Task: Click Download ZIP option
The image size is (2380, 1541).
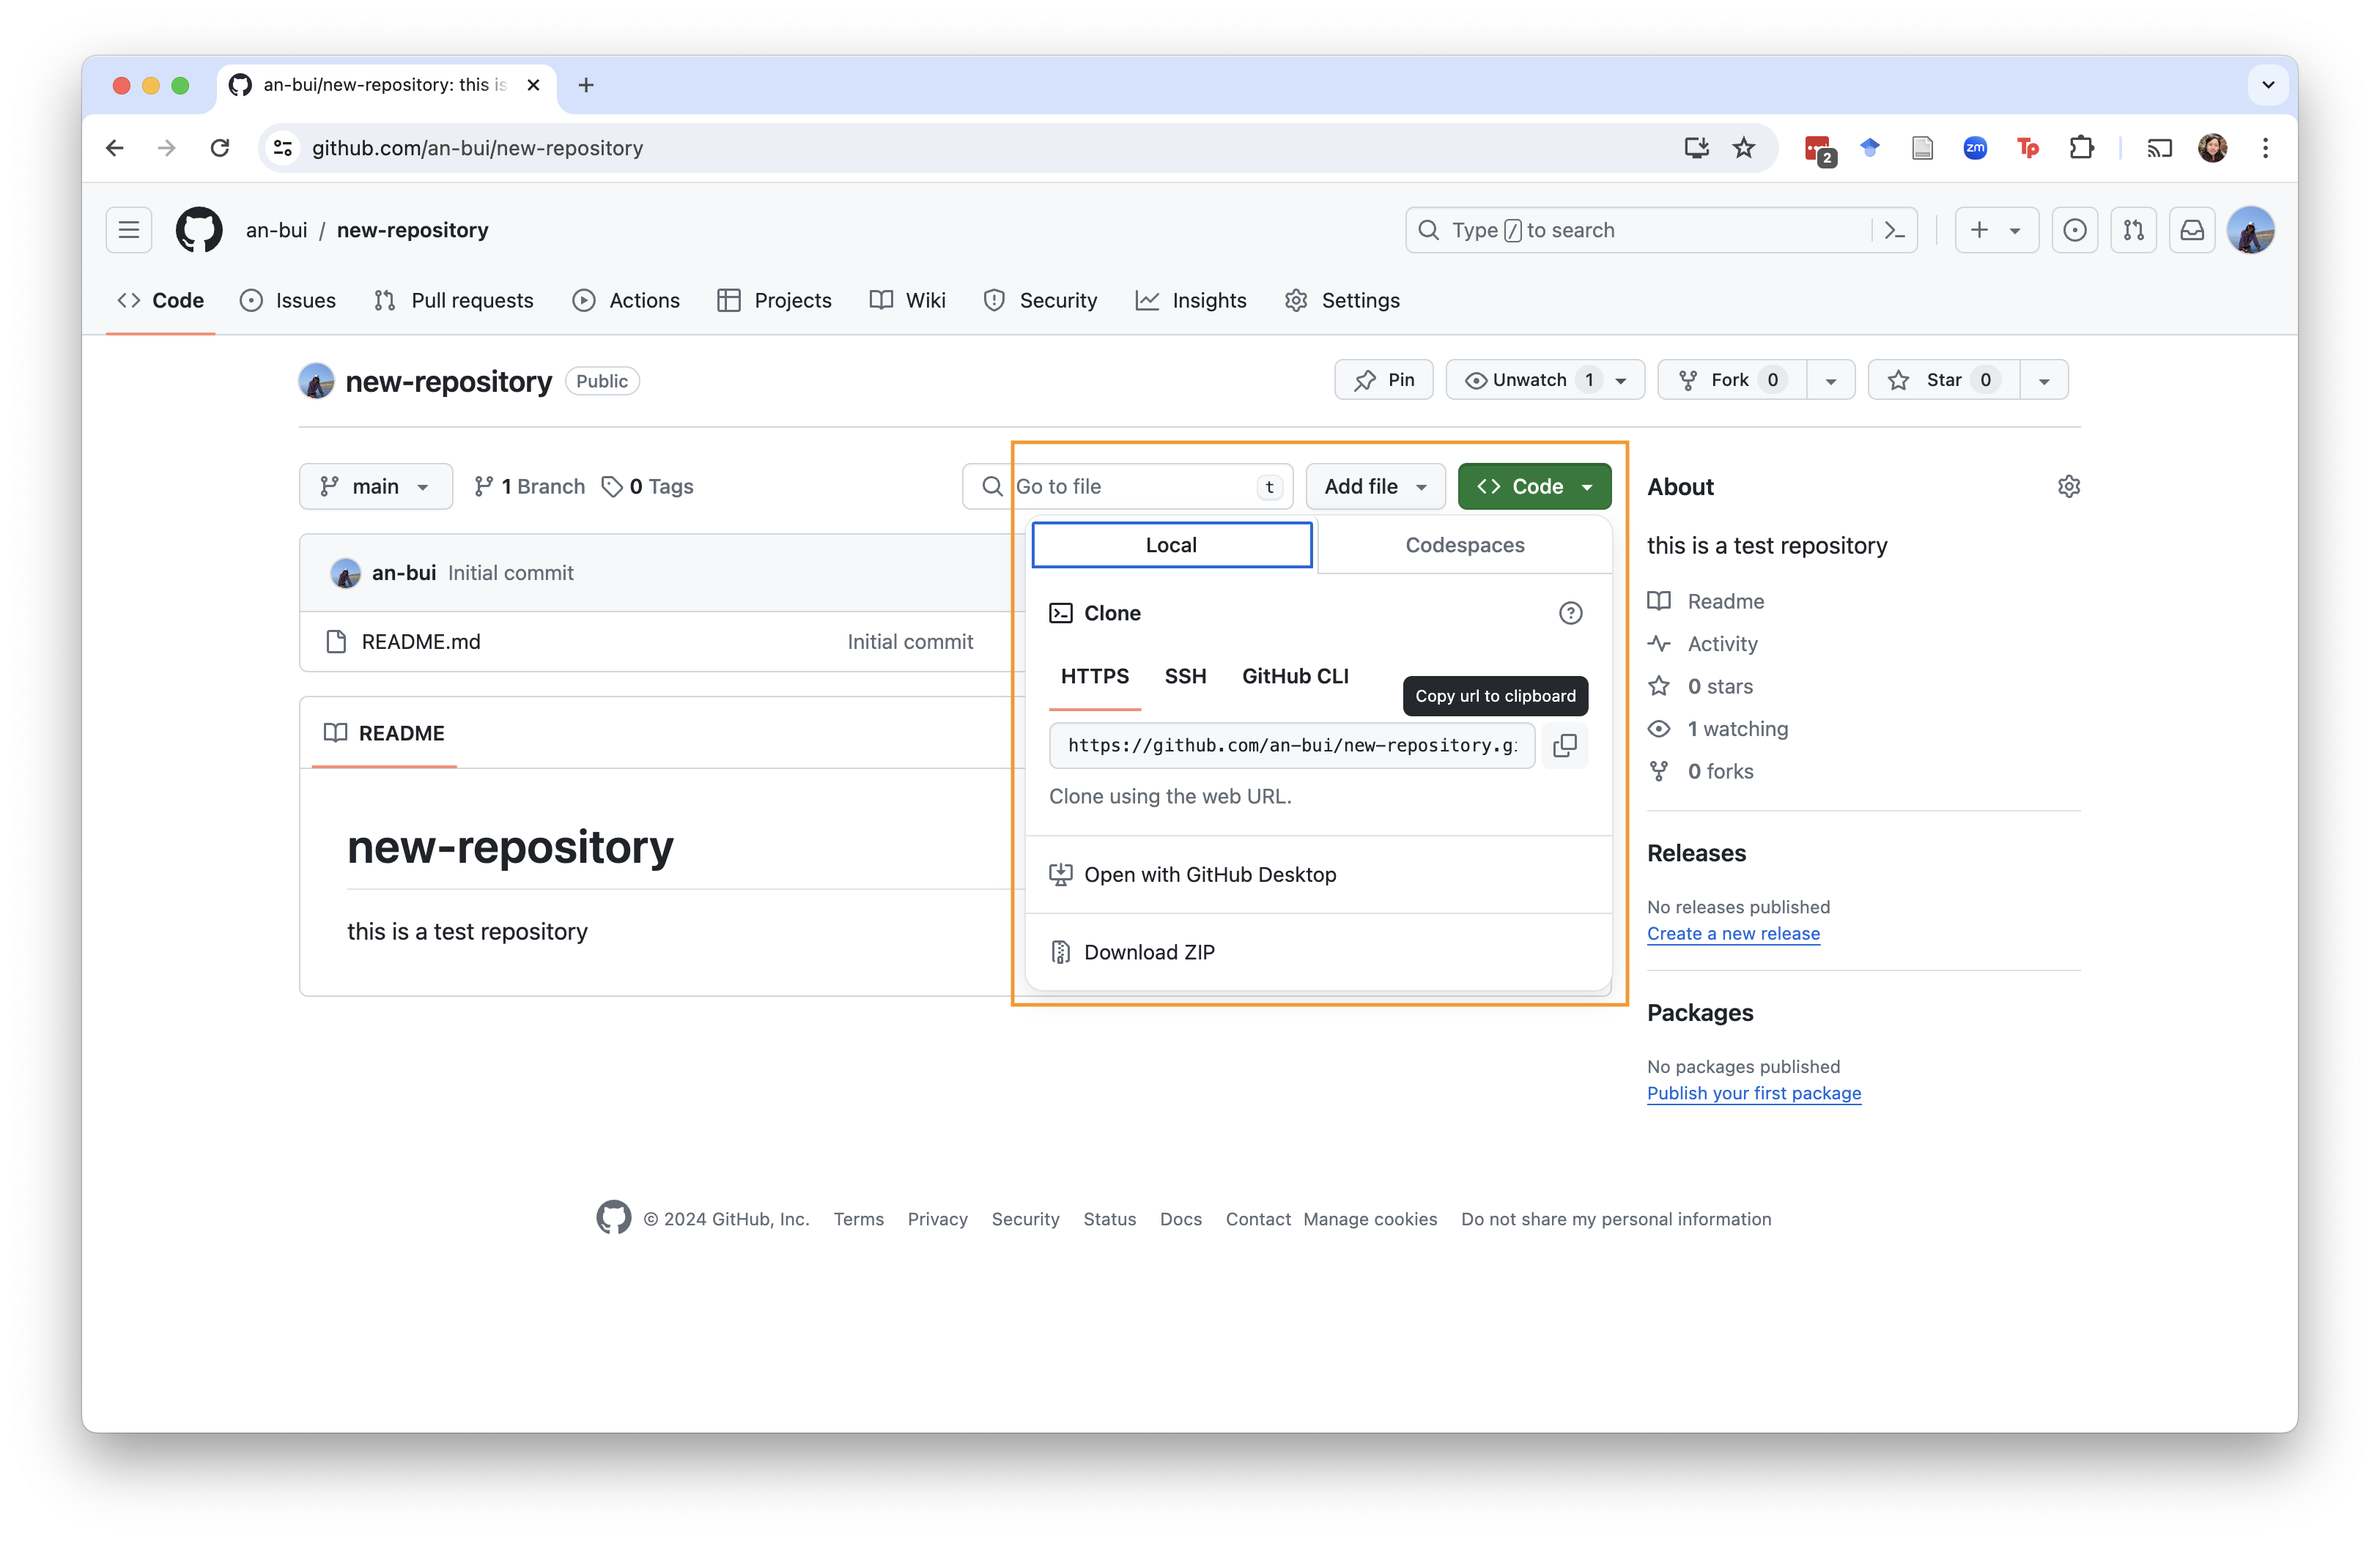Action: pos(1148,954)
